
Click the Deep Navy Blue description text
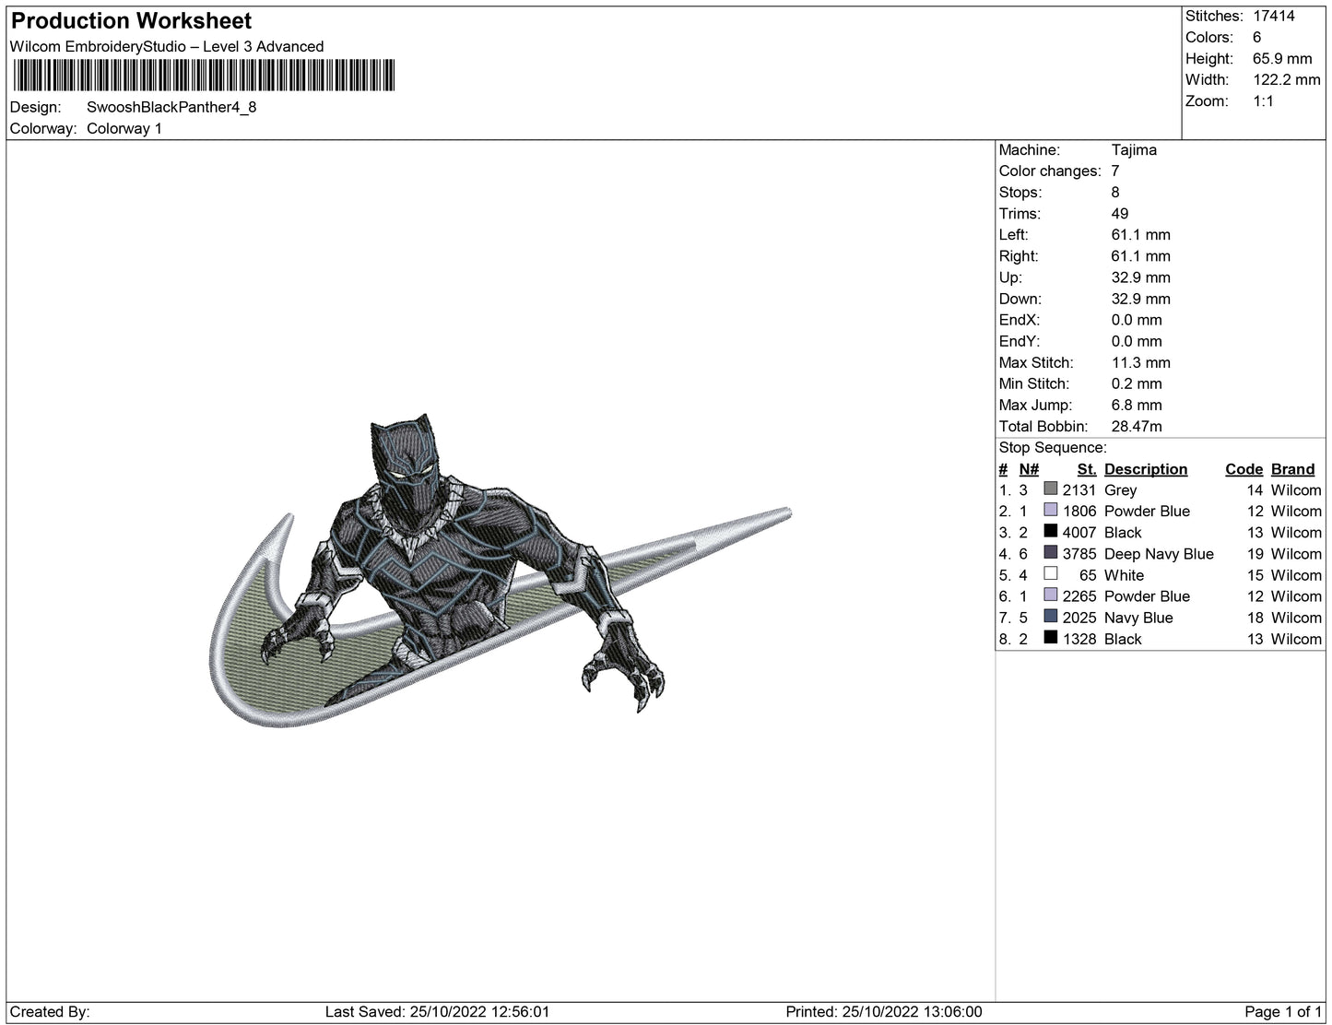coord(1159,553)
